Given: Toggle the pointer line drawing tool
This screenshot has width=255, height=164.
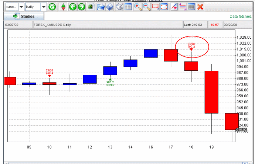Looking at the screenshot, I should (x=174, y=7).
